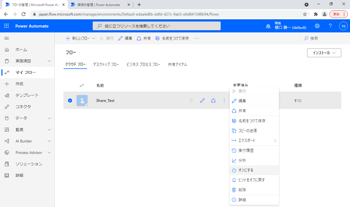Click the Power Automate header title
The image size is (350, 207).
pyautogui.click(x=32, y=26)
